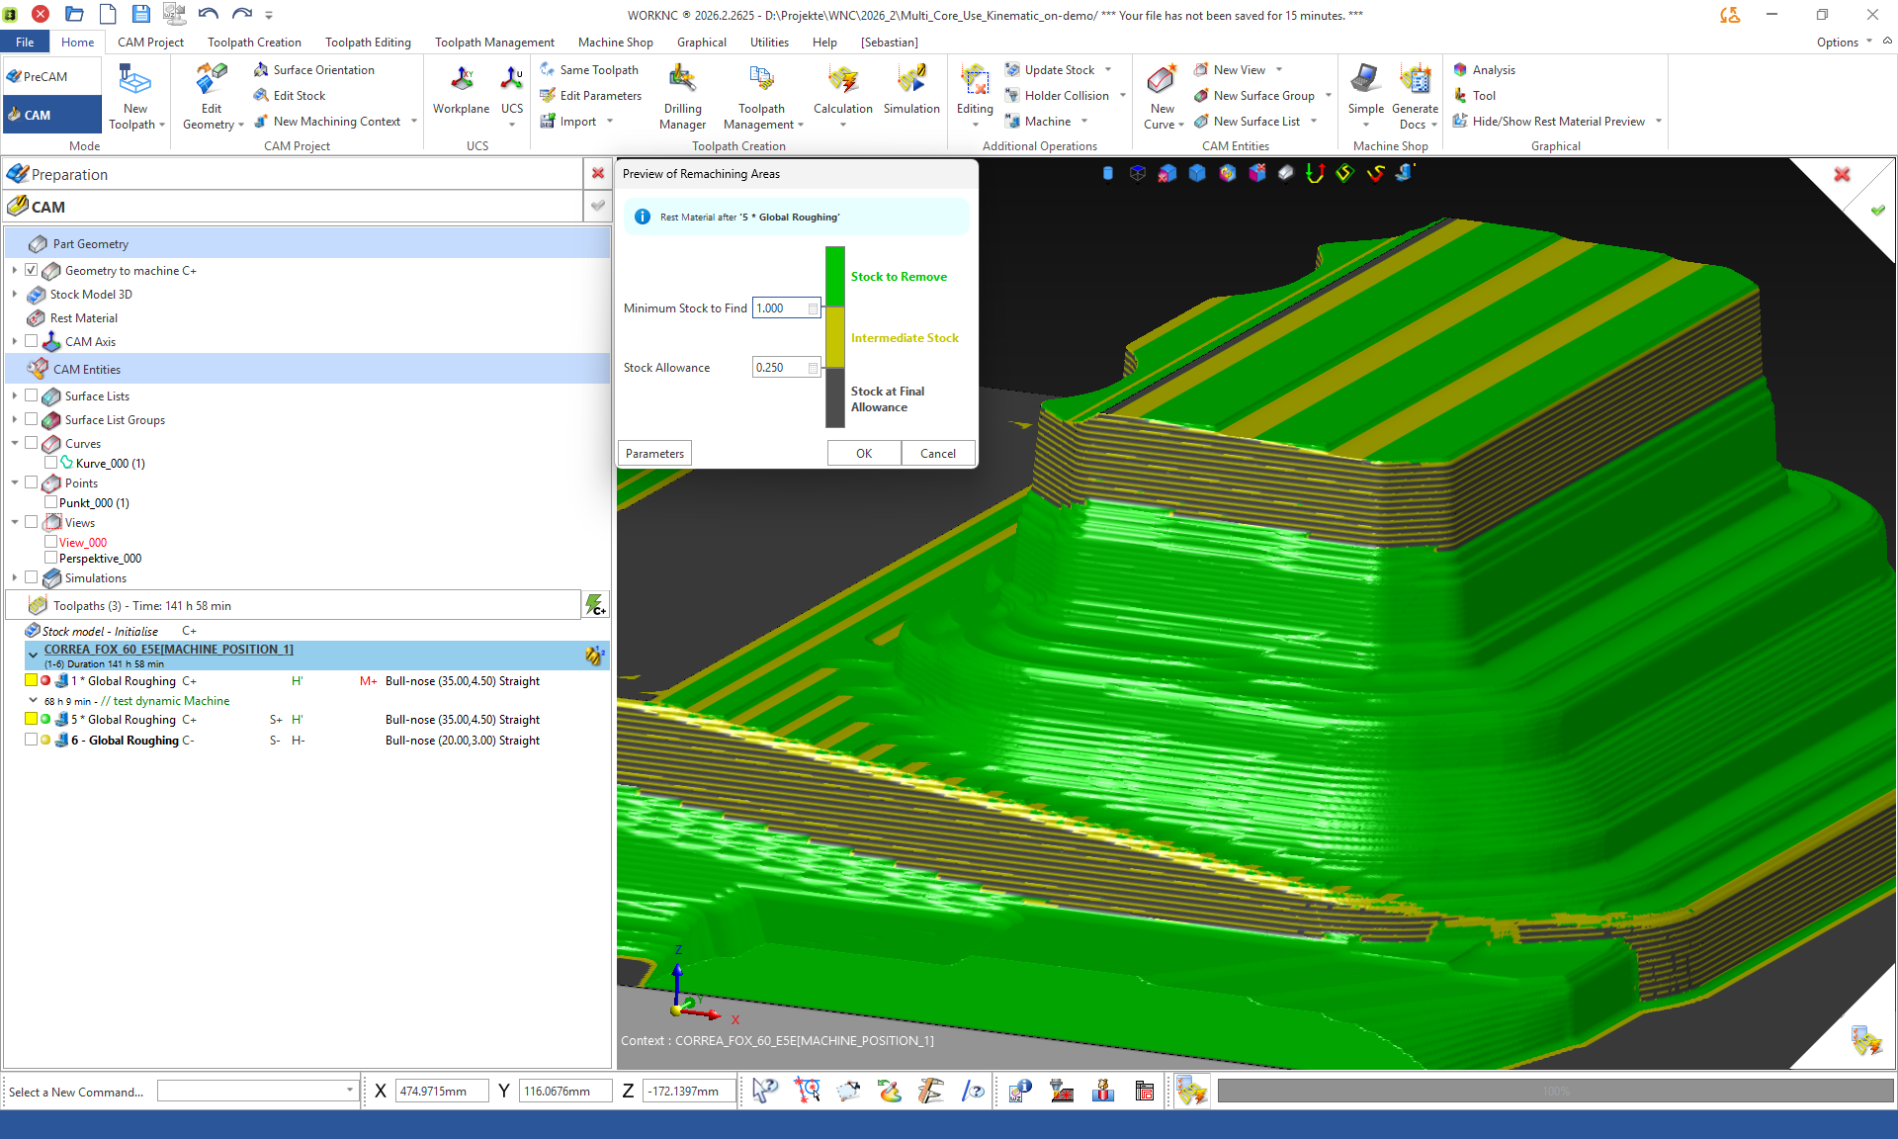Click the Analysis tool
The height and width of the screenshot is (1139, 1898).
coord(1484,70)
